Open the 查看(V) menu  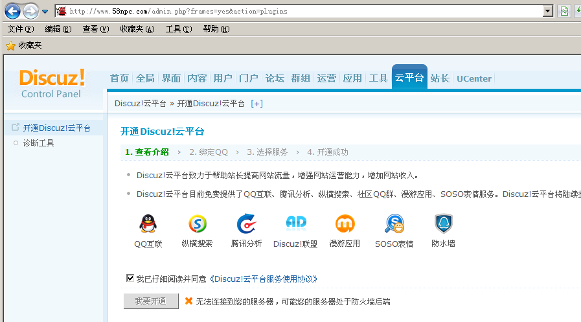coord(96,29)
